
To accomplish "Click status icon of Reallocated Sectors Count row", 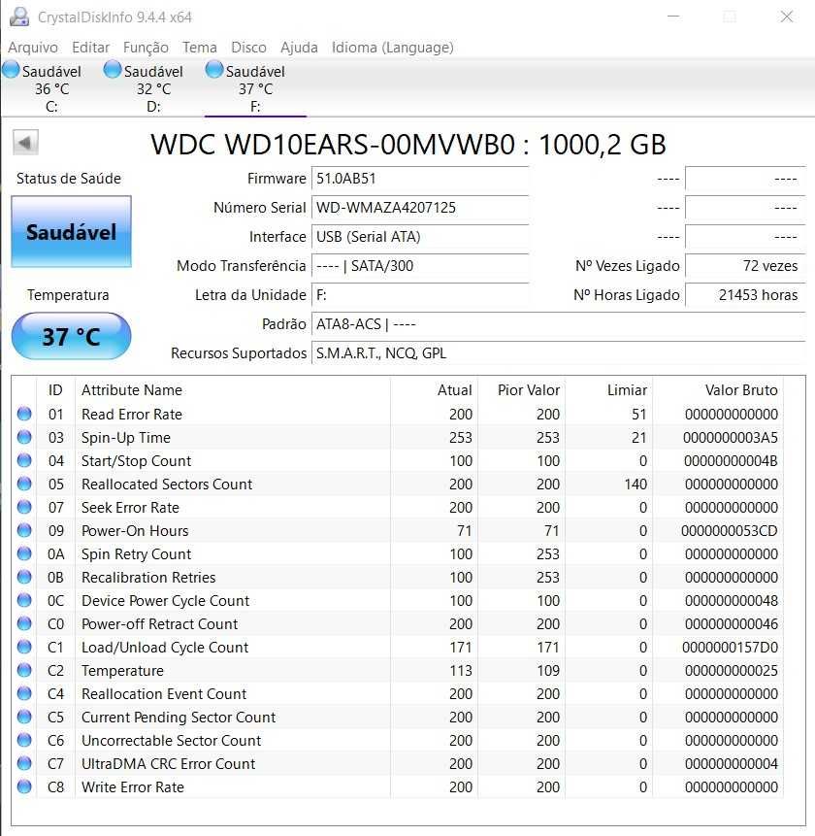I will (24, 484).
